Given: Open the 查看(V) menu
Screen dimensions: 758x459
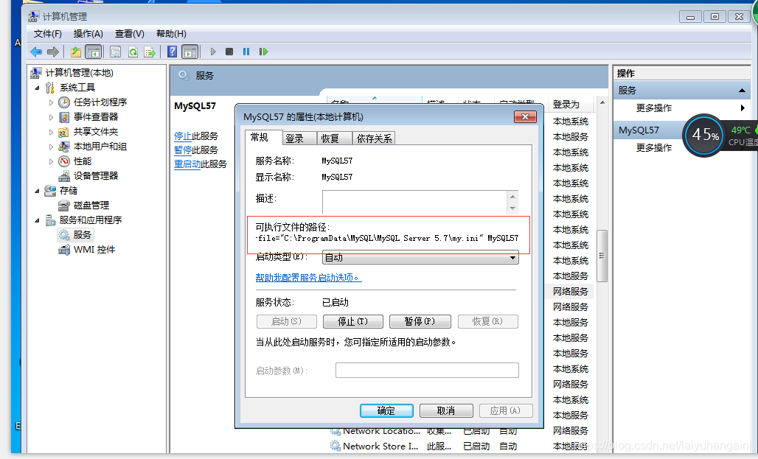Looking at the screenshot, I should point(129,34).
